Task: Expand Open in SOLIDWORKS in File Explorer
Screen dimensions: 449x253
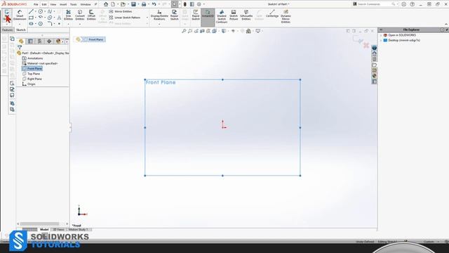Action: [x=381, y=35]
